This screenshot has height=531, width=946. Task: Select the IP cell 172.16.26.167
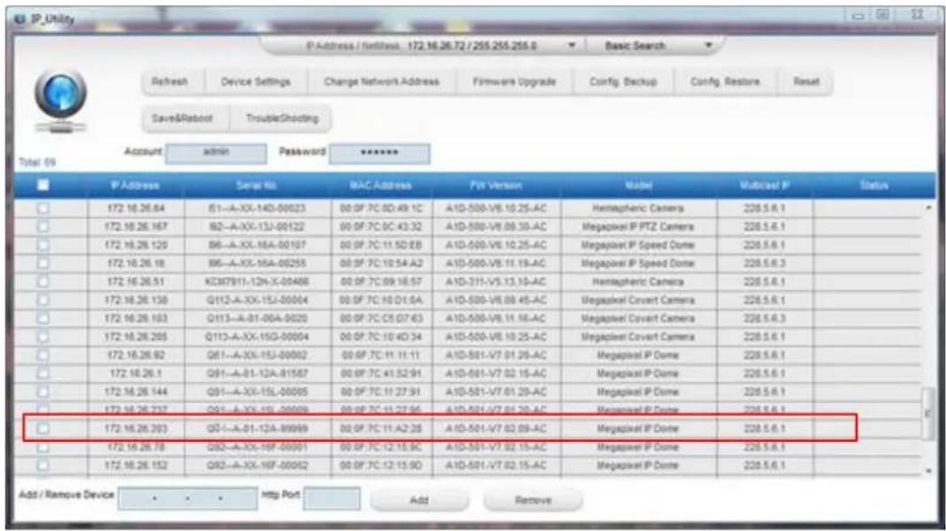[136, 226]
